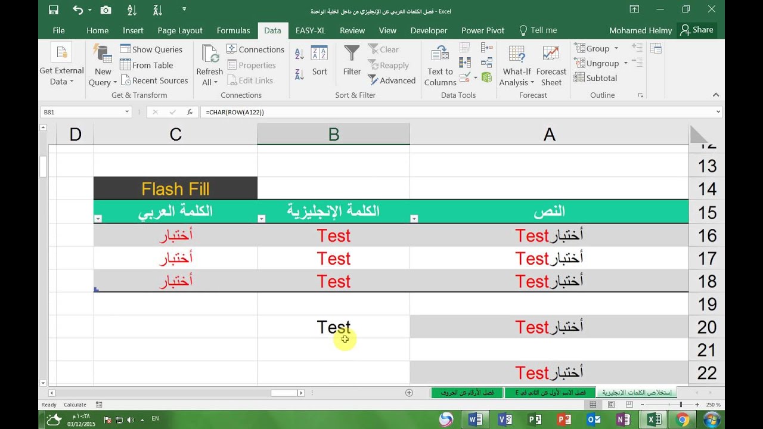
Task: Click Show Queries
Action: (x=151, y=49)
